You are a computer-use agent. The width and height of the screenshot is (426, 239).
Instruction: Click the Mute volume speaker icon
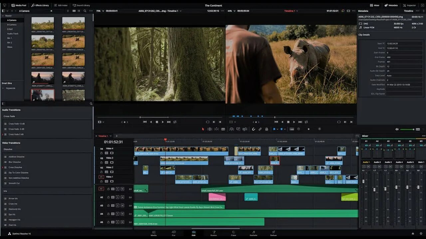(x=397, y=129)
